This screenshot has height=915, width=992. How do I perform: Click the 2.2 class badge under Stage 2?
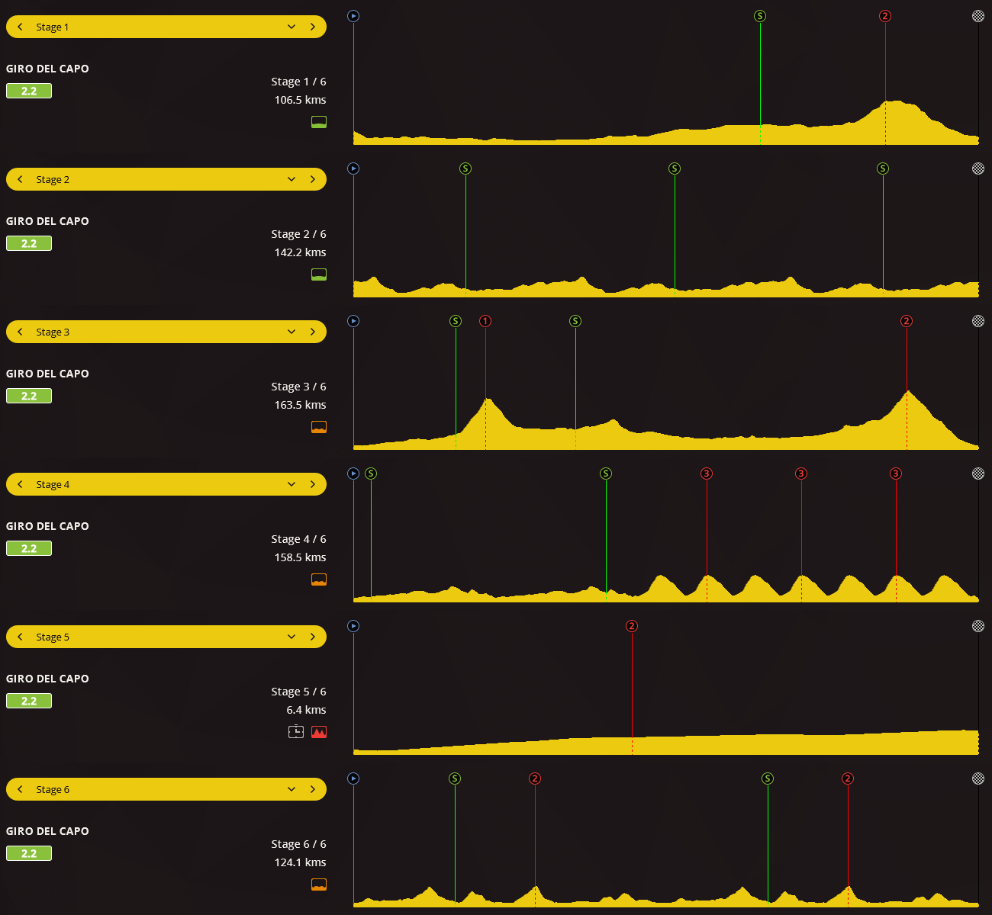29,243
